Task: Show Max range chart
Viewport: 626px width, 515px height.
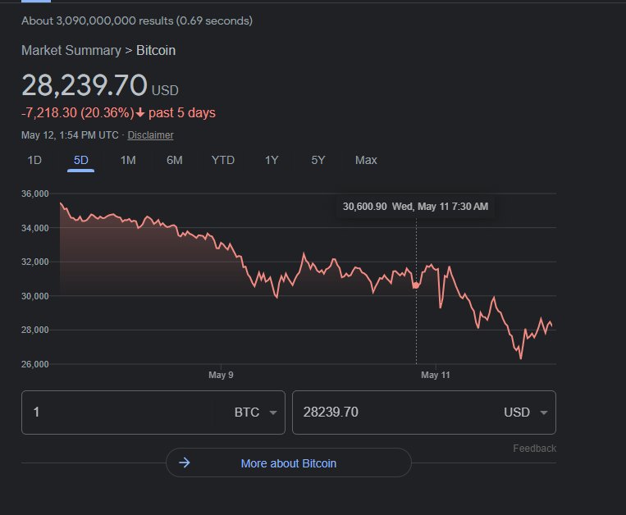Action: (x=366, y=161)
